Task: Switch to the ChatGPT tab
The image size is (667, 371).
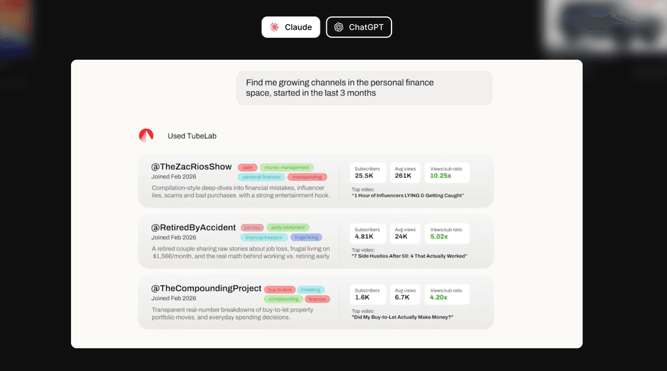Action: 359,27
